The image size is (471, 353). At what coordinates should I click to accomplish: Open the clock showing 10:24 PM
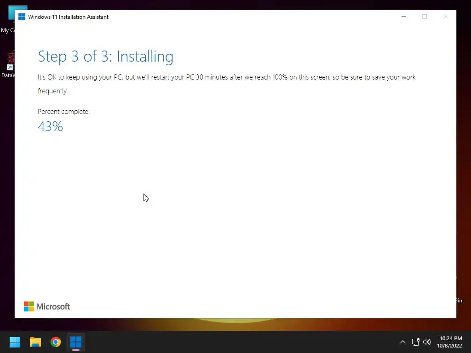451,338
